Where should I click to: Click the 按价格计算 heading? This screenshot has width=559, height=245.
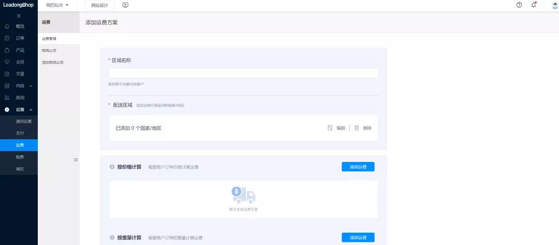point(129,167)
